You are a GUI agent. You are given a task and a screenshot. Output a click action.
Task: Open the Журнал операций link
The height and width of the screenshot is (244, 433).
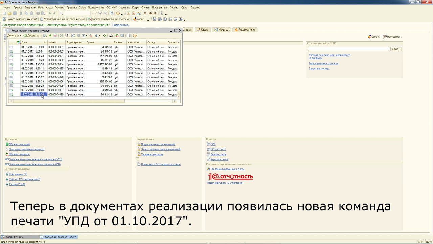pyautogui.click(x=19, y=144)
